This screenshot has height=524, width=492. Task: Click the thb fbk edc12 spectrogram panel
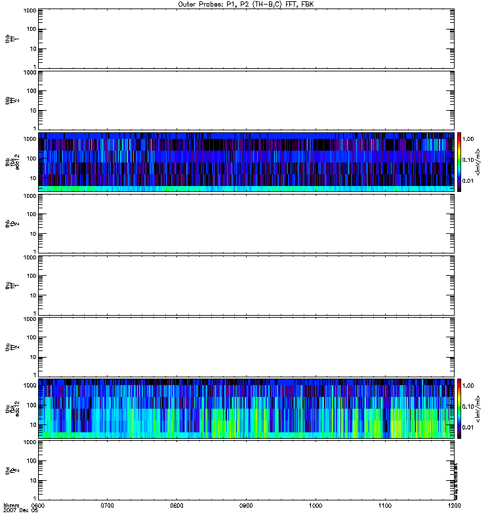point(247,162)
